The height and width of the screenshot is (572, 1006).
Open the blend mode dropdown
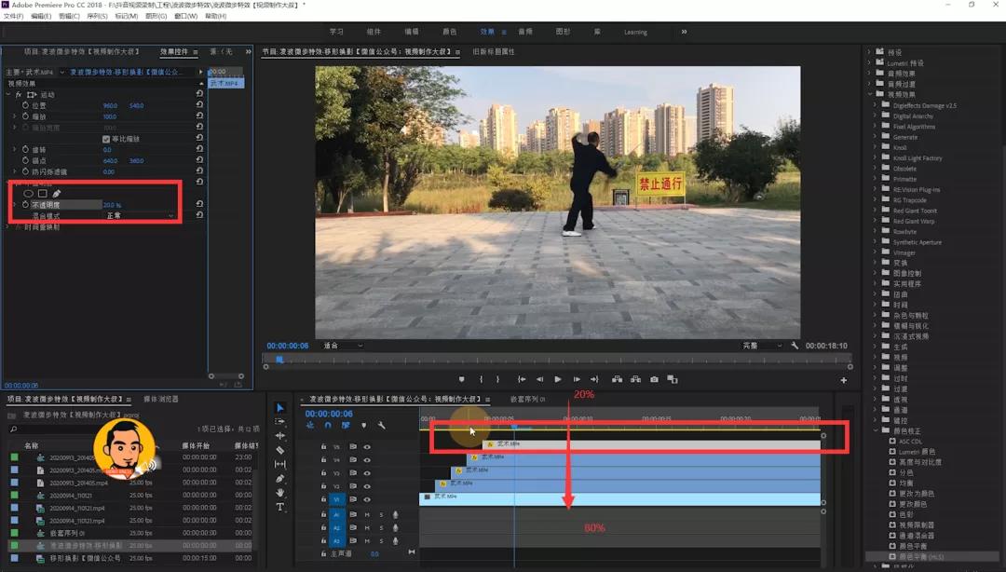point(140,215)
